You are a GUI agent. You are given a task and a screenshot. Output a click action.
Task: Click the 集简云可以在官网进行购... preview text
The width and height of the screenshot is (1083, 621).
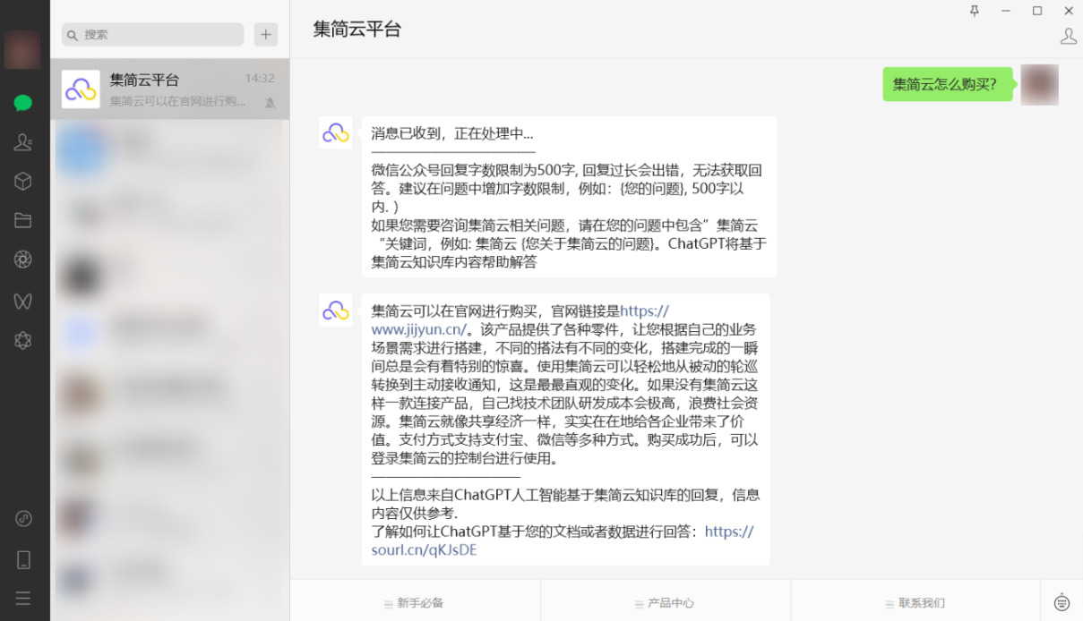(178, 101)
